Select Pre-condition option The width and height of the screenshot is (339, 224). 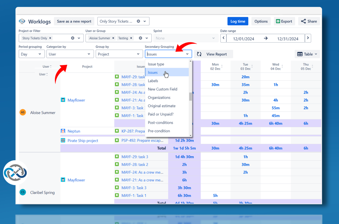(167, 131)
